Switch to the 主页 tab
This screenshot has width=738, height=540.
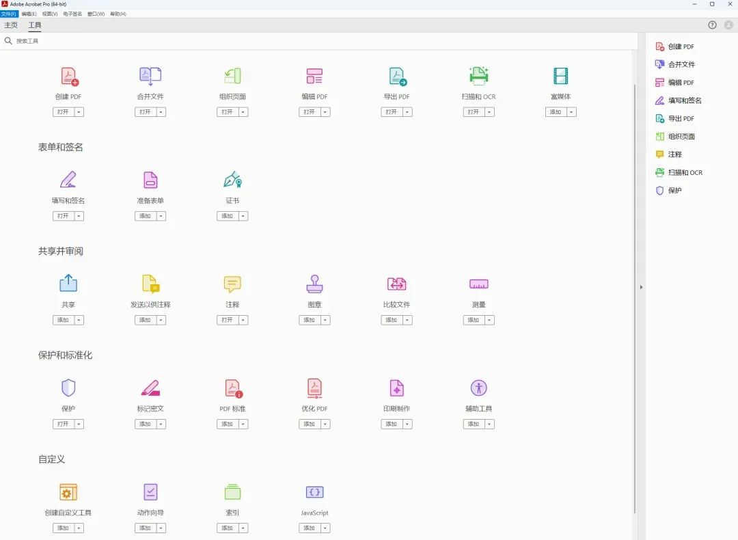(11, 25)
